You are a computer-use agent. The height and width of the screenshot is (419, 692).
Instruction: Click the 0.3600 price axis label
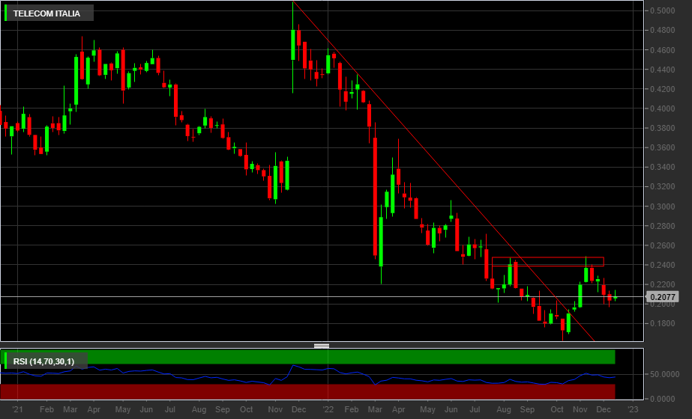tap(663, 147)
